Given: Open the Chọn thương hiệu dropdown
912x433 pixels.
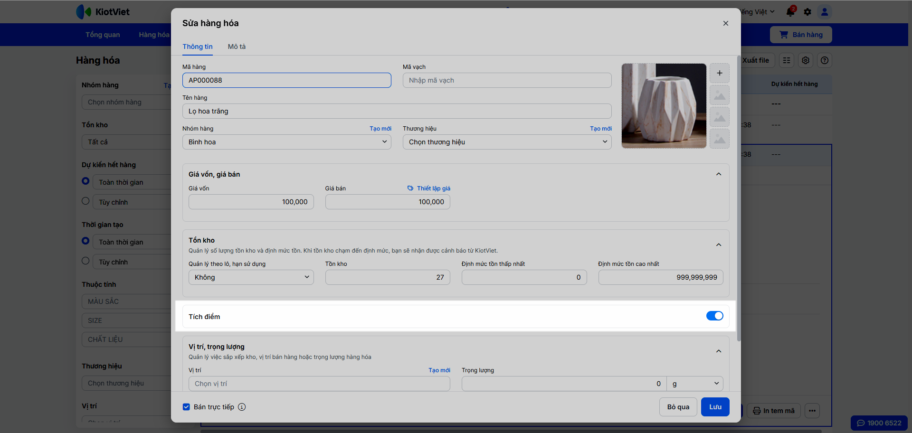Looking at the screenshot, I should (507, 142).
